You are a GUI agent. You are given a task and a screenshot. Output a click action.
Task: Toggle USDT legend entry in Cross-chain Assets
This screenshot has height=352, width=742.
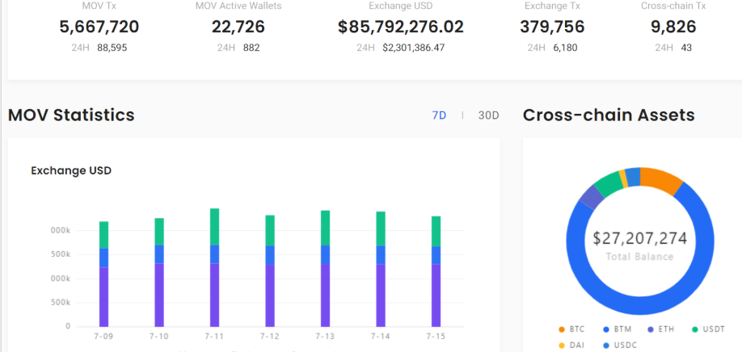click(x=708, y=329)
